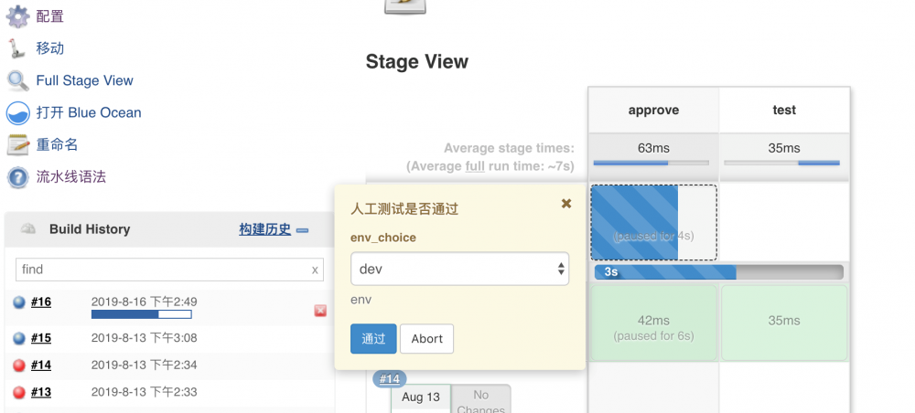The height and width of the screenshot is (413, 915).
Task: Click the 移动 move icon
Action: (x=18, y=48)
